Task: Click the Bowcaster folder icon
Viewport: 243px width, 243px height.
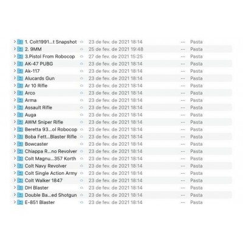Action: [x=20, y=144]
